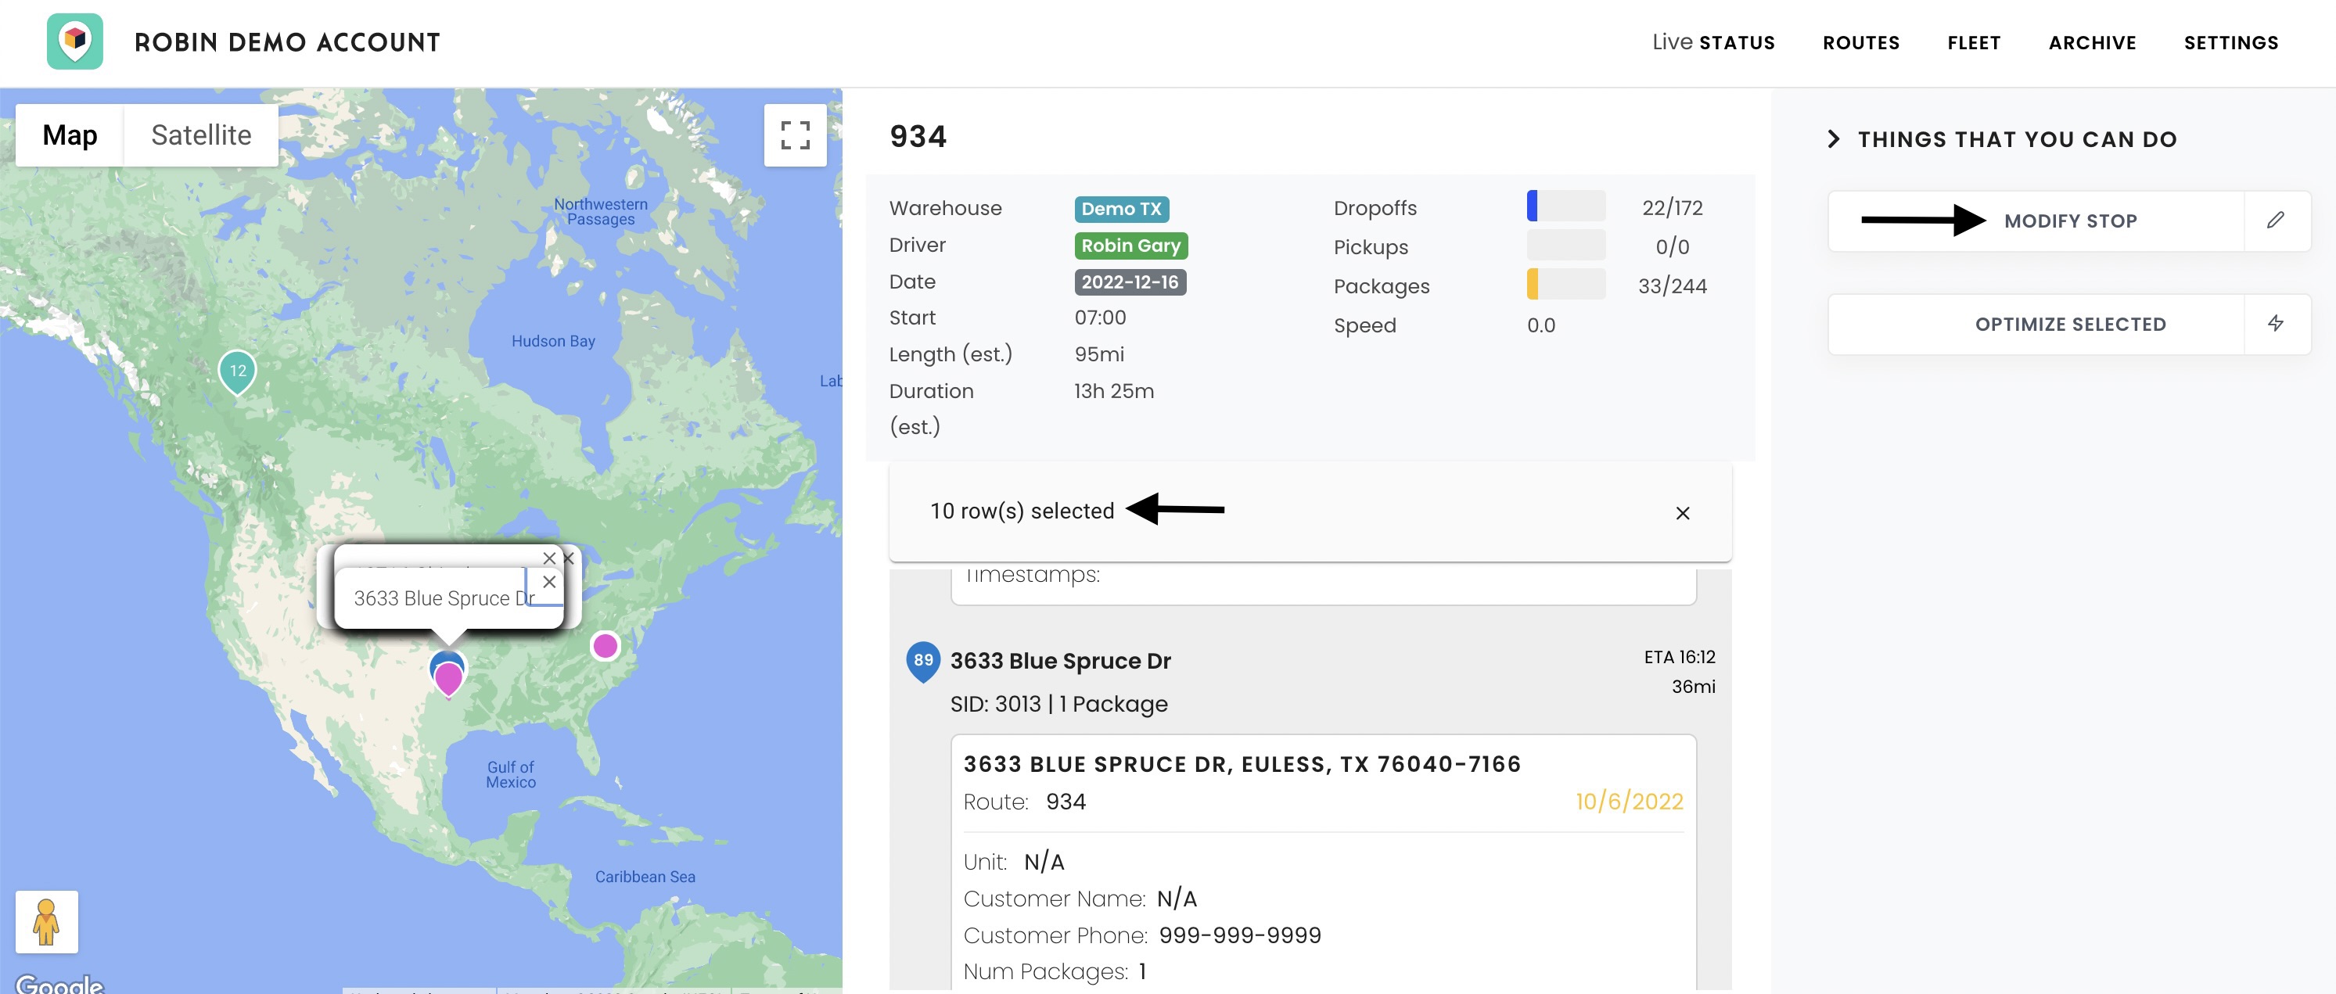Open Live Status page
This screenshot has width=2336, height=994.
1713,43
